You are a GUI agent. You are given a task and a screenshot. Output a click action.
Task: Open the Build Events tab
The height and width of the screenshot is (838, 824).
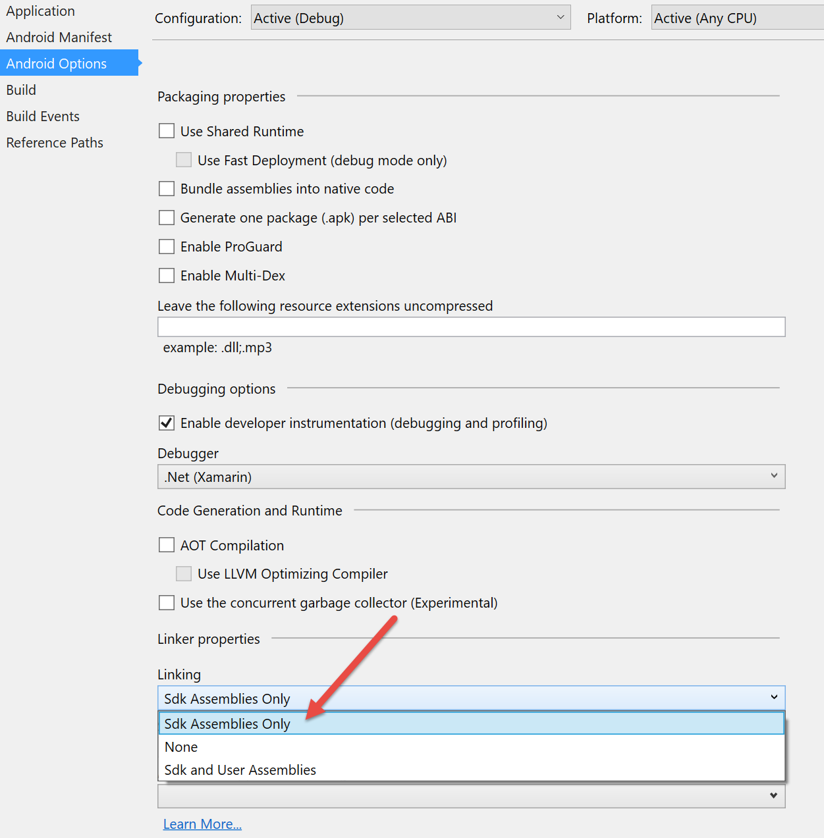(x=43, y=117)
